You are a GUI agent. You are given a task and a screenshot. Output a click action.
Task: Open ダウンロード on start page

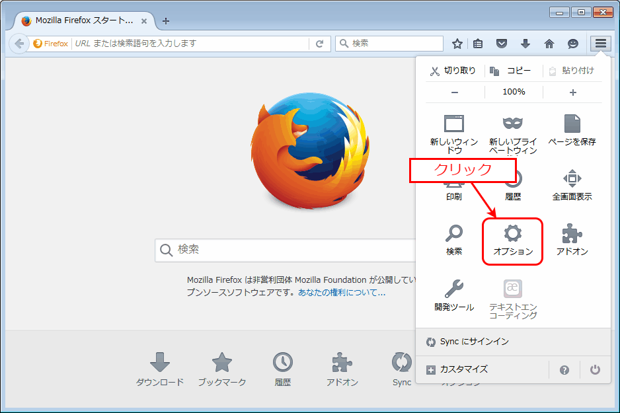160,369
